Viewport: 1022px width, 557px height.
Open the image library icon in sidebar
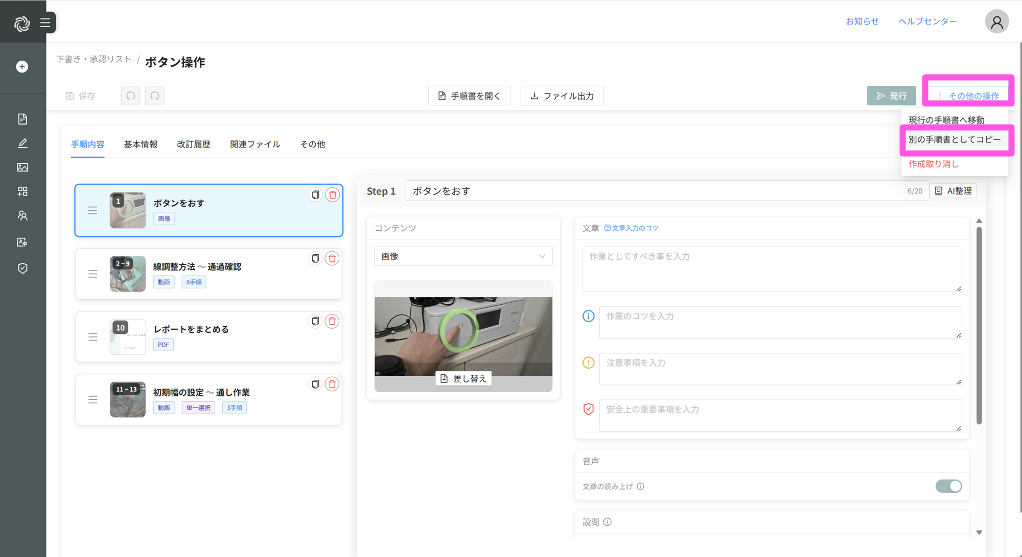(x=22, y=167)
